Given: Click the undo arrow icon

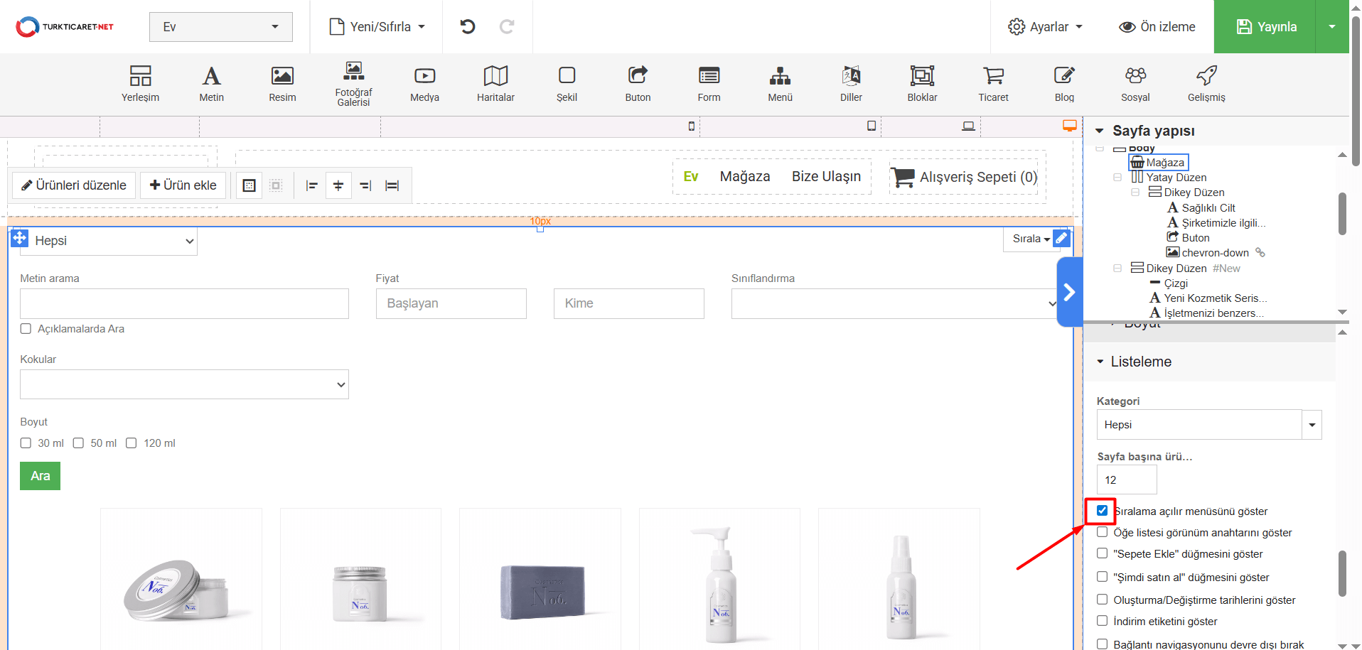Looking at the screenshot, I should 467,27.
